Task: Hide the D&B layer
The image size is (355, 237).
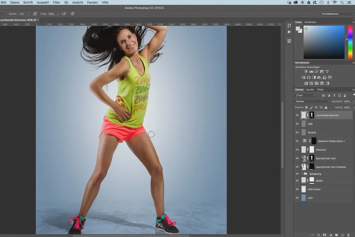Action: pyautogui.click(x=297, y=124)
